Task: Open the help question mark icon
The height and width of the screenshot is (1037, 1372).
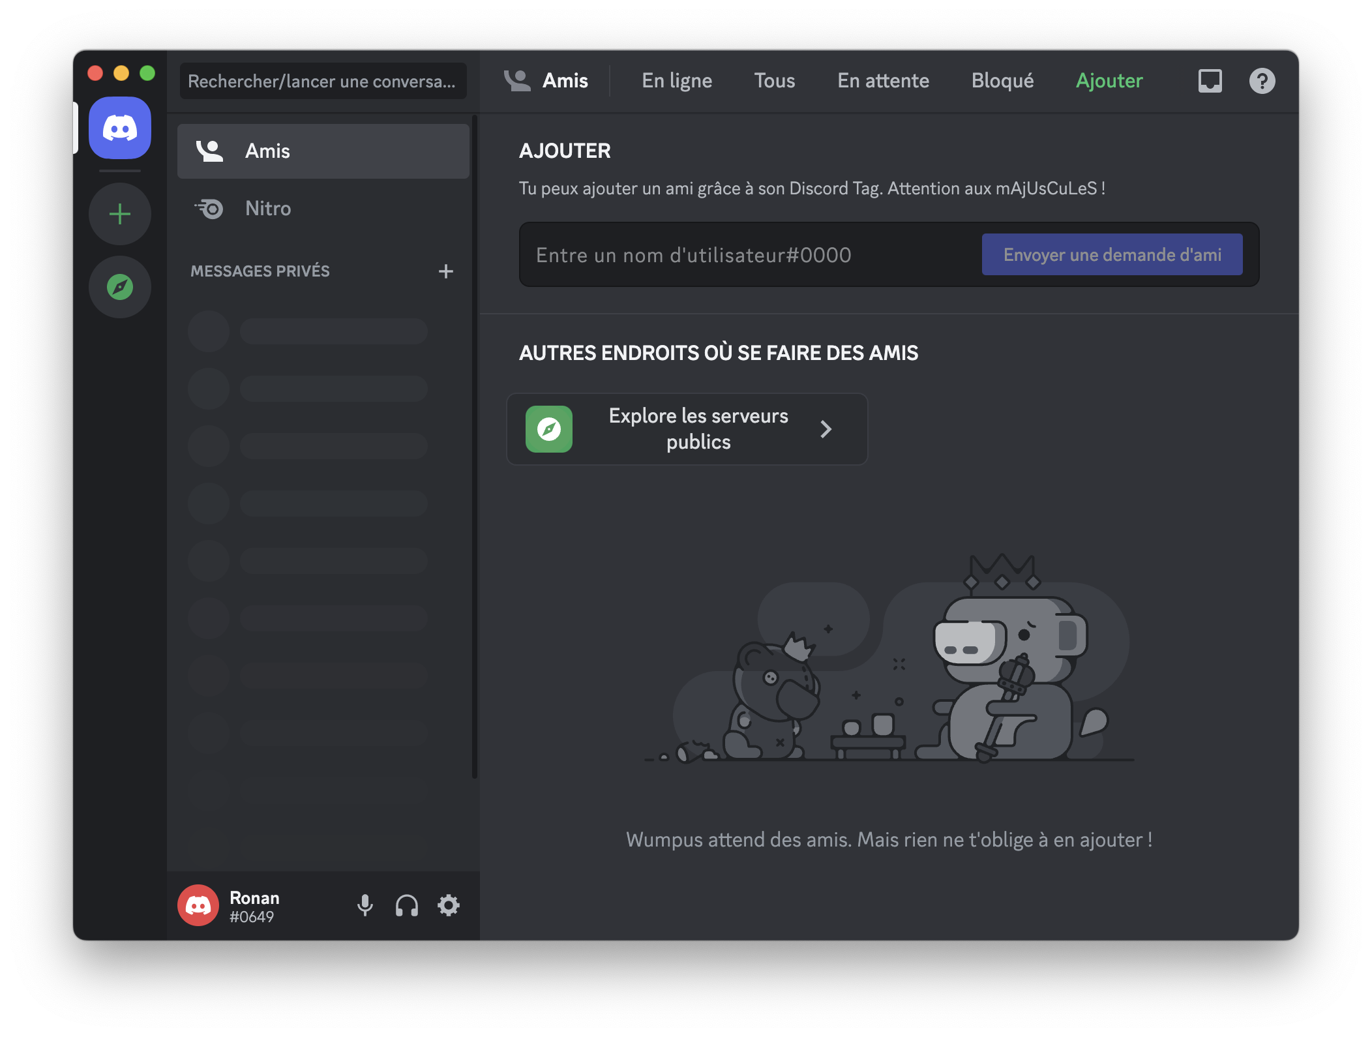Action: 1262,81
